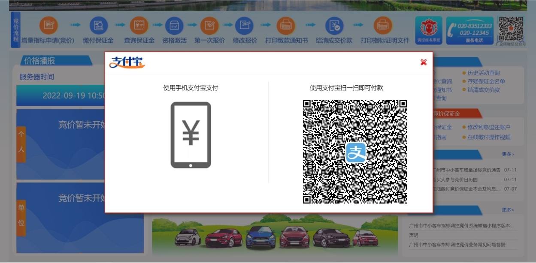Open the 历史活动查询 link
This screenshot has width=536, height=263.
[x=484, y=73]
